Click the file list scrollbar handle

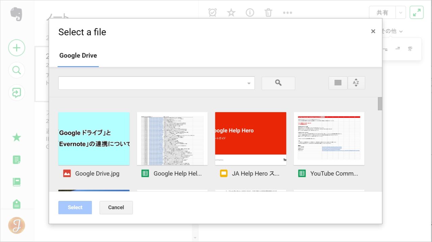380,104
